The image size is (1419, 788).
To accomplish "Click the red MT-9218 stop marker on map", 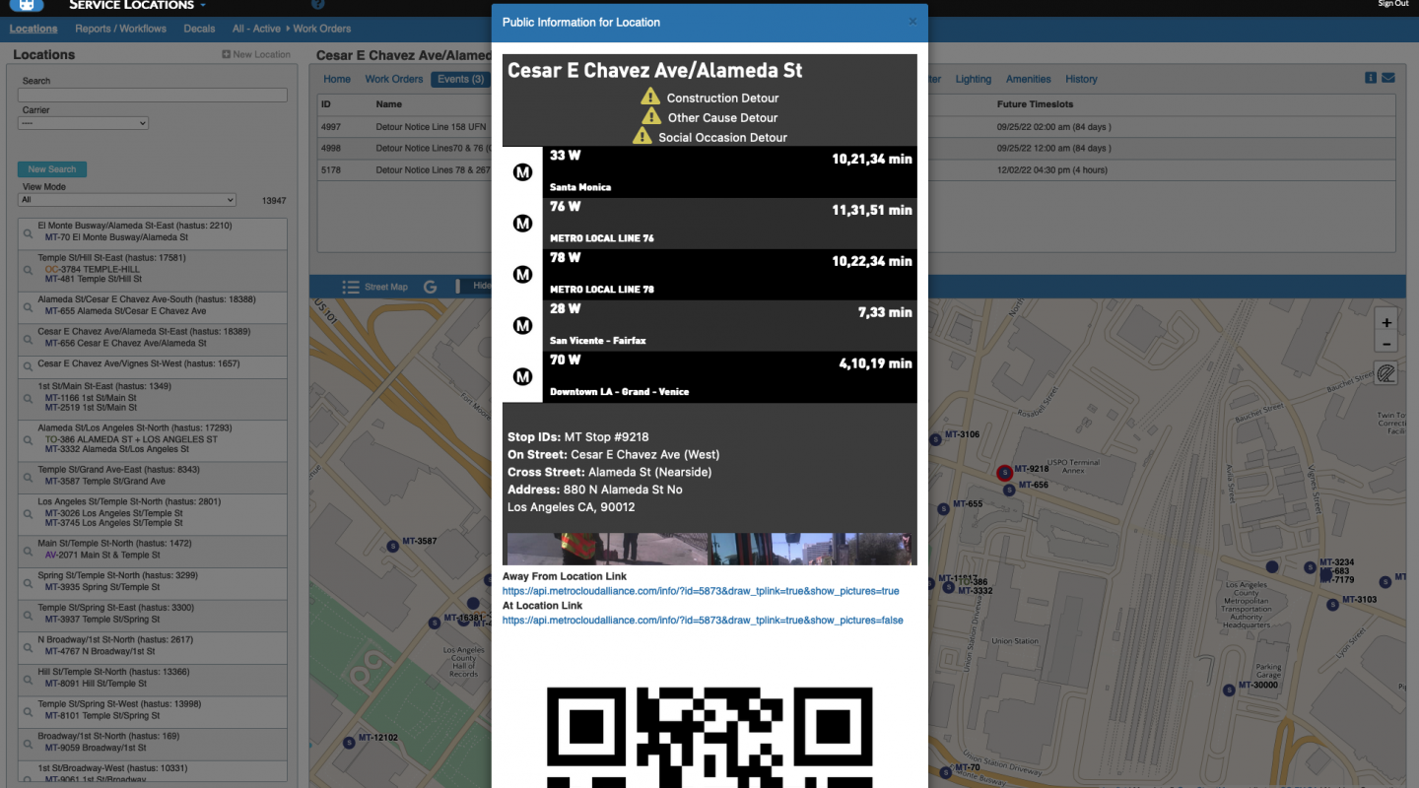I will point(1004,473).
